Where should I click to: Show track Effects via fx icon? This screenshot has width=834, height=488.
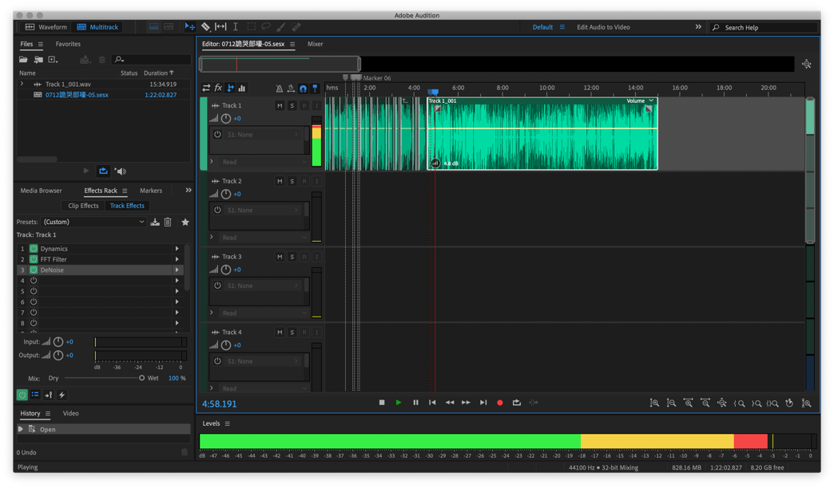(x=218, y=89)
